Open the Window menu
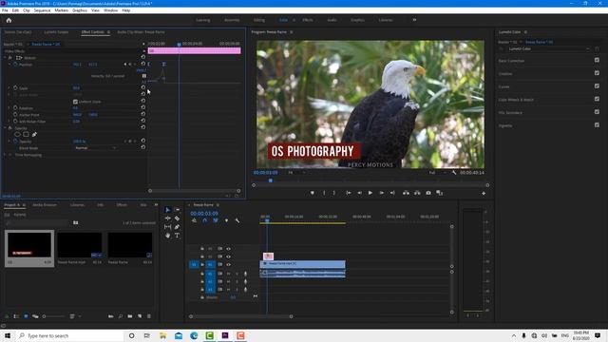 (110, 10)
